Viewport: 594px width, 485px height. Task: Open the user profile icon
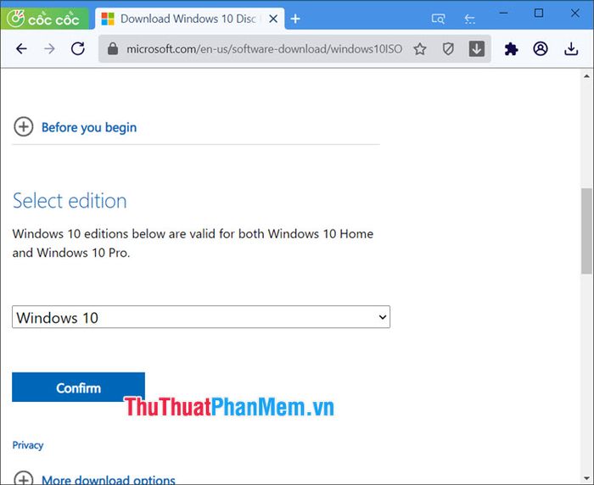click(x=541, y=49)
